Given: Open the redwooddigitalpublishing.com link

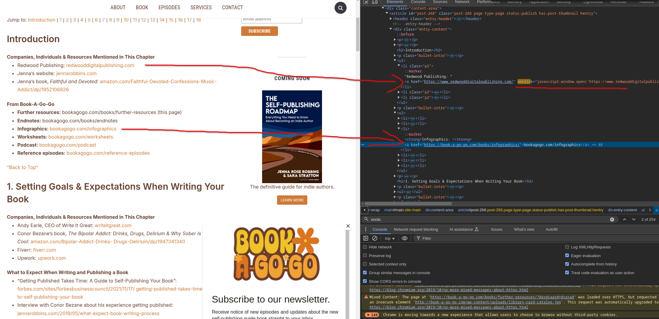Looking at the screenshot, I should click(100, 65).
